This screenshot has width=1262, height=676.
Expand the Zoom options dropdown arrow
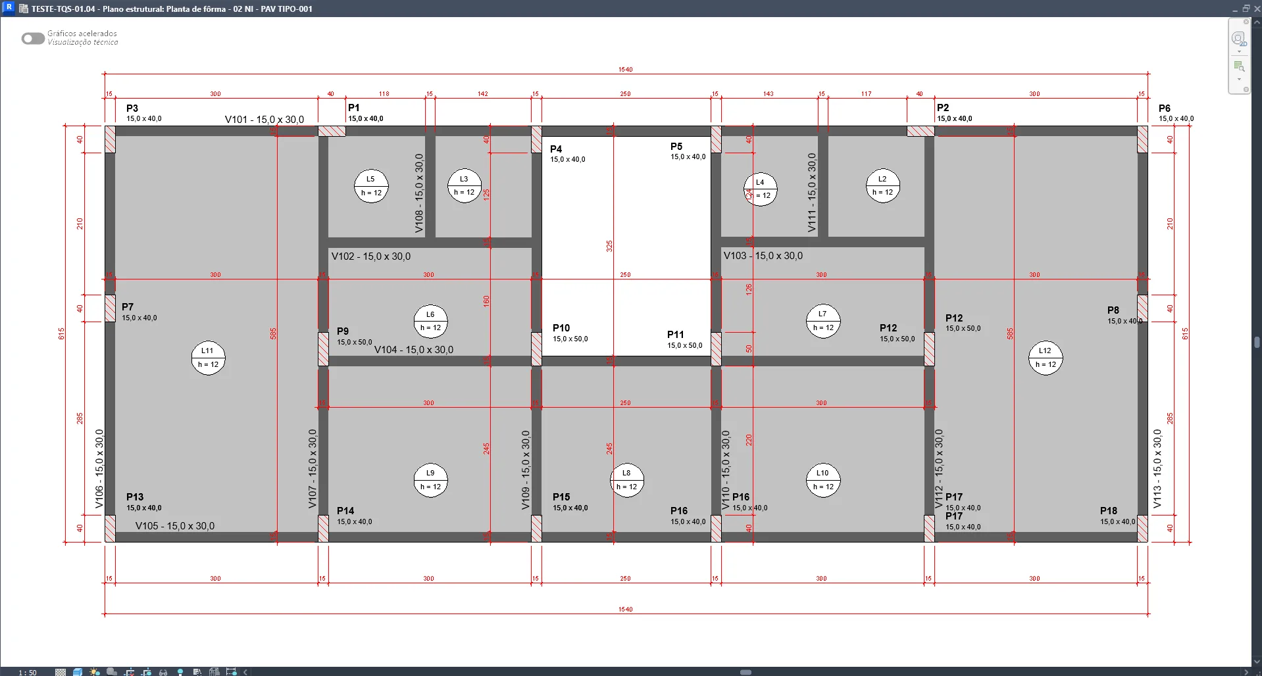coord(1239,80)
